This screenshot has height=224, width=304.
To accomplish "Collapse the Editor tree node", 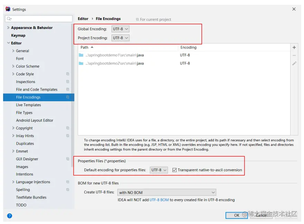I will coord(8,43).
